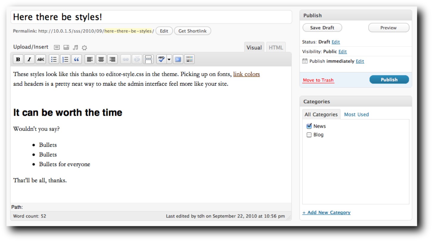Click Add New Category link

point(326,212)
